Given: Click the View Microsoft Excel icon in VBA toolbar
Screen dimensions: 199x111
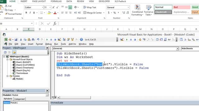Looking at the screenshot, I should [6, 39].
